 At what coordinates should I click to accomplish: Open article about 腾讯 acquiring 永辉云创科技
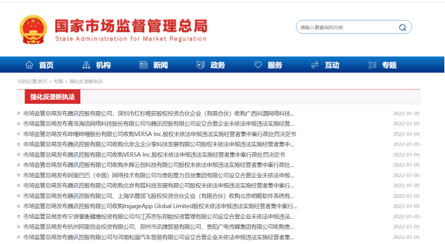click(x=159, y=165)
